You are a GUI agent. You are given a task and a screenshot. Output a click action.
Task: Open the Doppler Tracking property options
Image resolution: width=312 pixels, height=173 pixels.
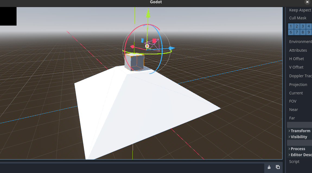(x=300, y=76)
